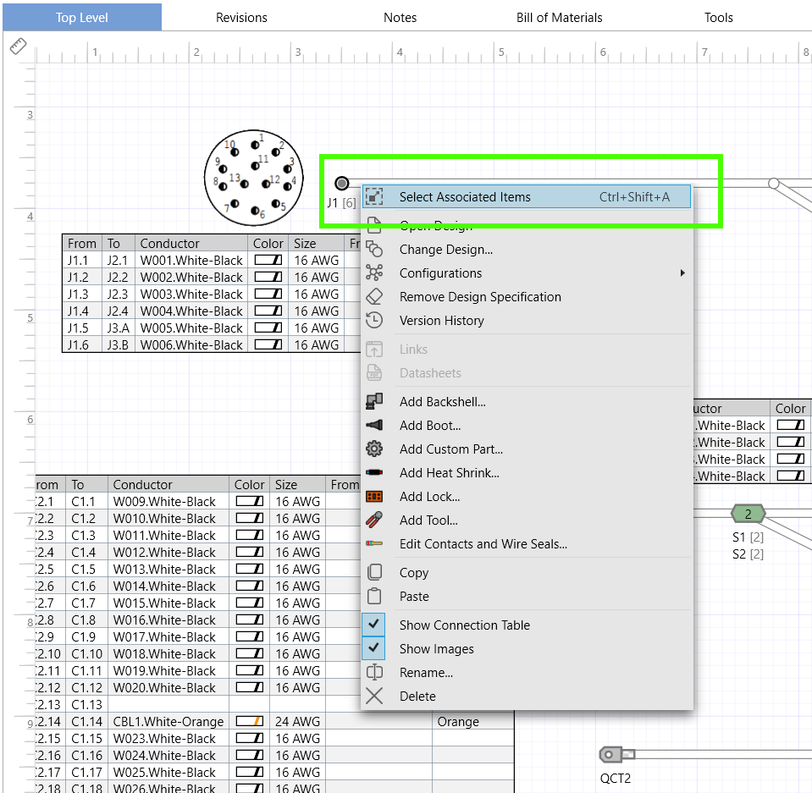Click the orange color swatch for CBL1.White-Orange
This screenshot has width=812, height=793.
[250, 721]
